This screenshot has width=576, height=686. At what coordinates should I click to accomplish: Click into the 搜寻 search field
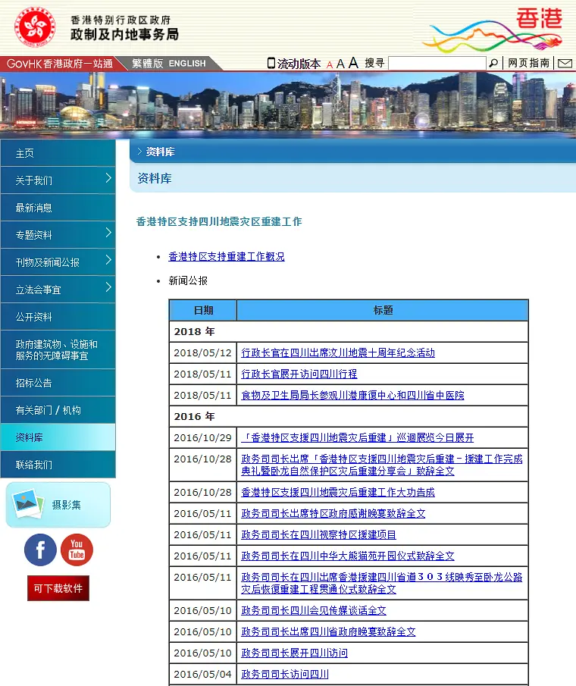[x=437, y=64]
